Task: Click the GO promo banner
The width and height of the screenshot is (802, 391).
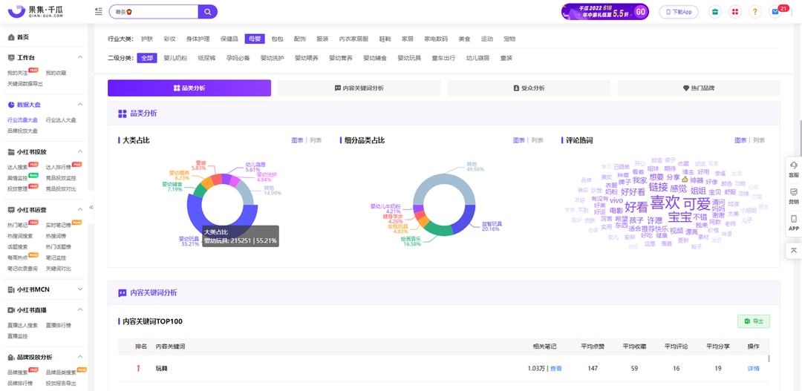Action: [604, 12]
